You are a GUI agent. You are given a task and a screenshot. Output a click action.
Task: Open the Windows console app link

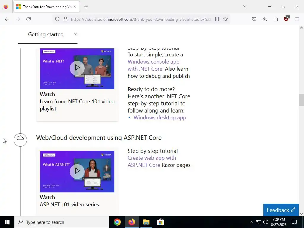coord(153,62)
